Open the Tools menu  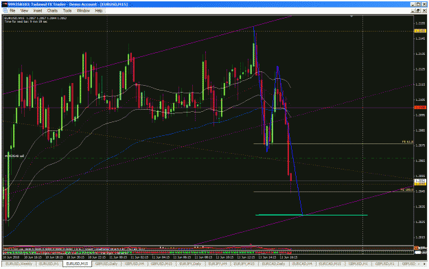tap(67, 11)
